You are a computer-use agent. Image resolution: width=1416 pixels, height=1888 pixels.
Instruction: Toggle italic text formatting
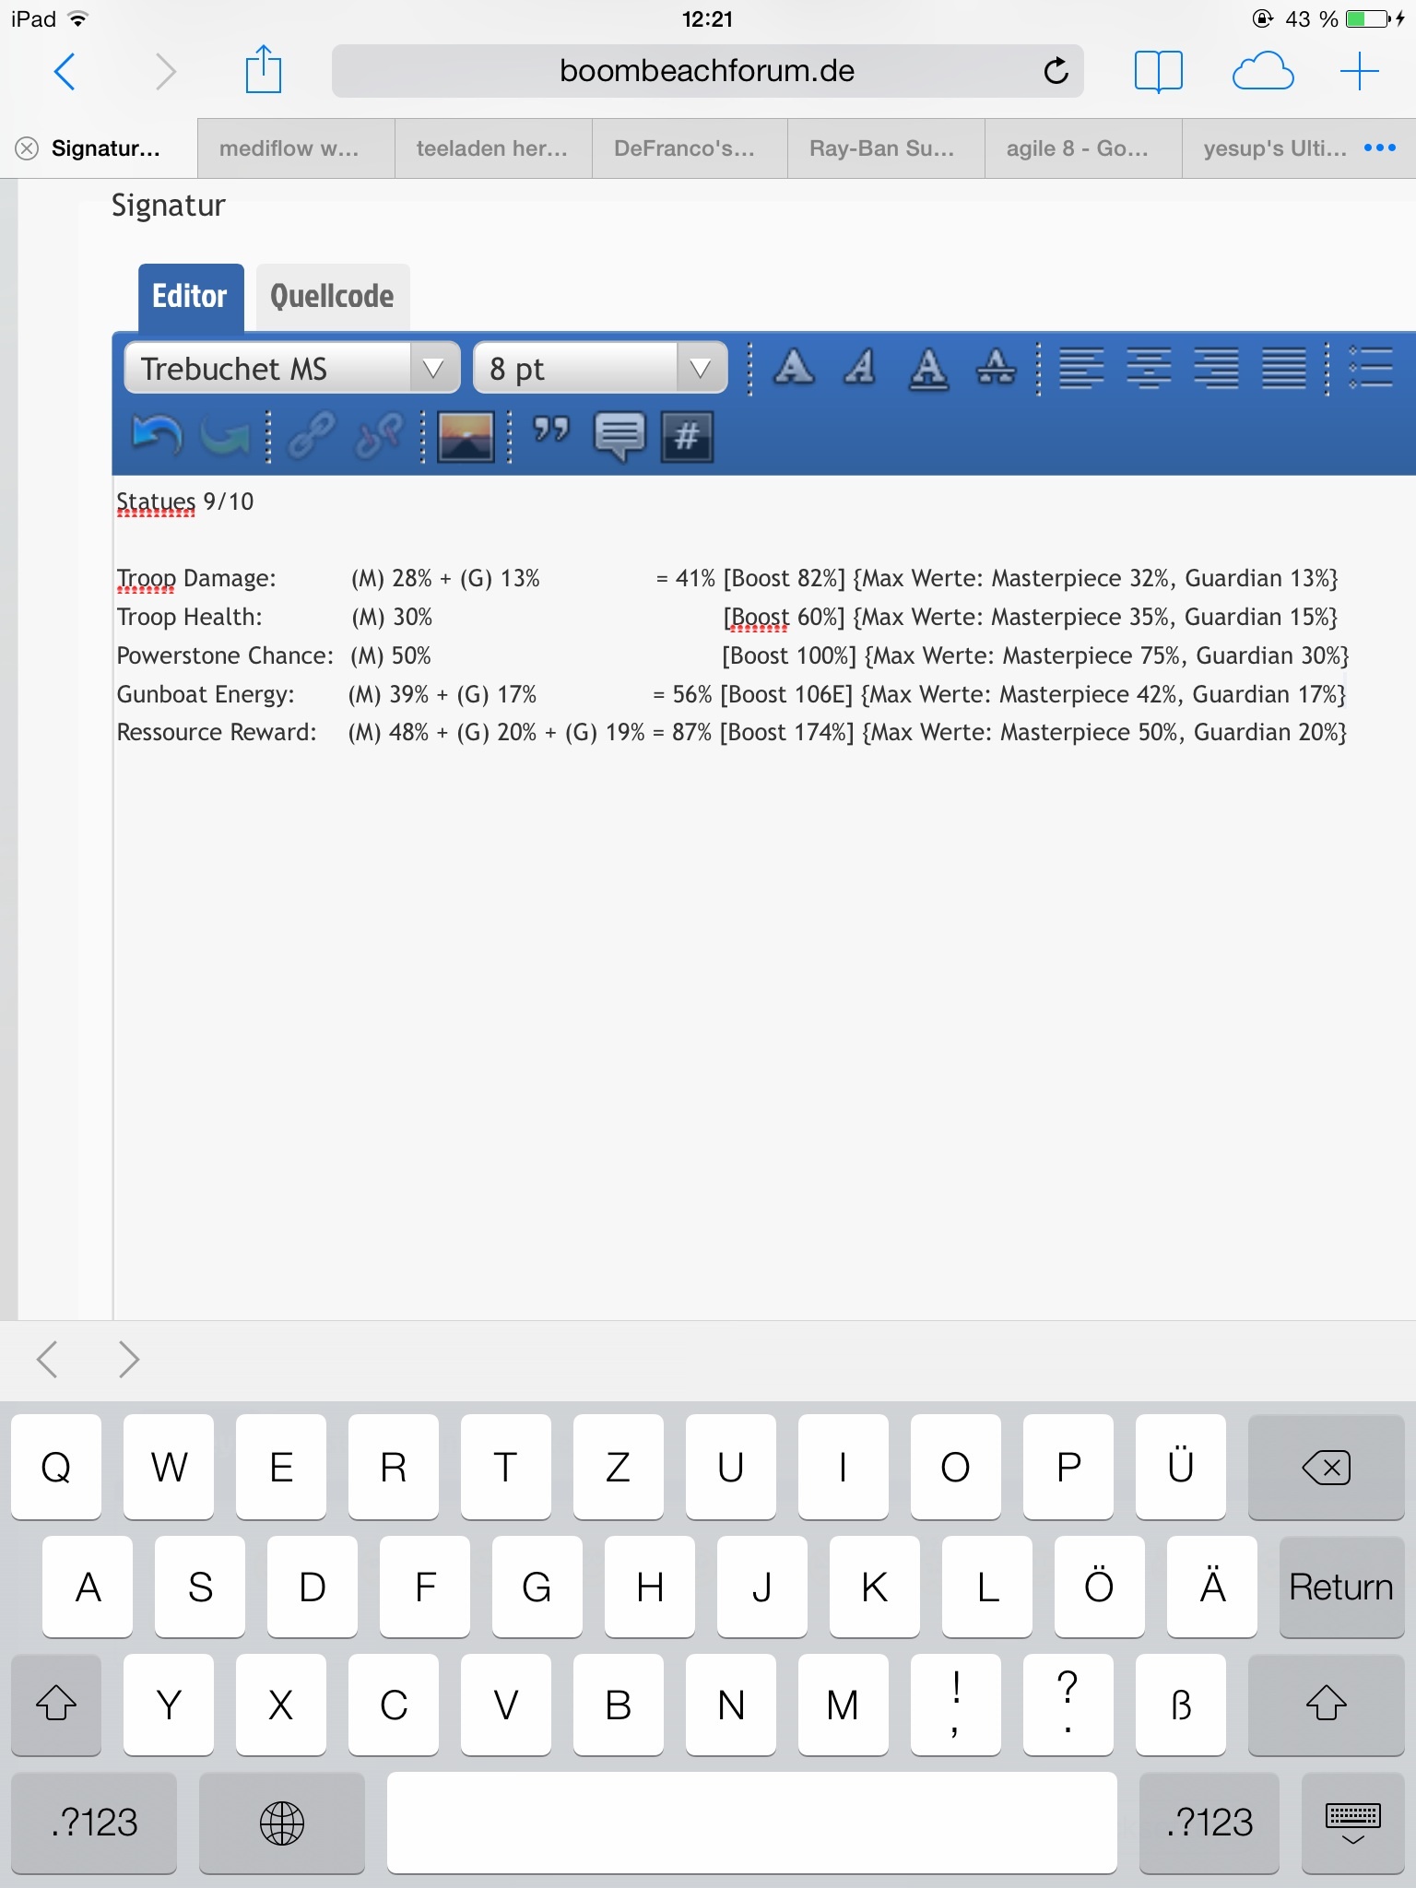[860, 368]
